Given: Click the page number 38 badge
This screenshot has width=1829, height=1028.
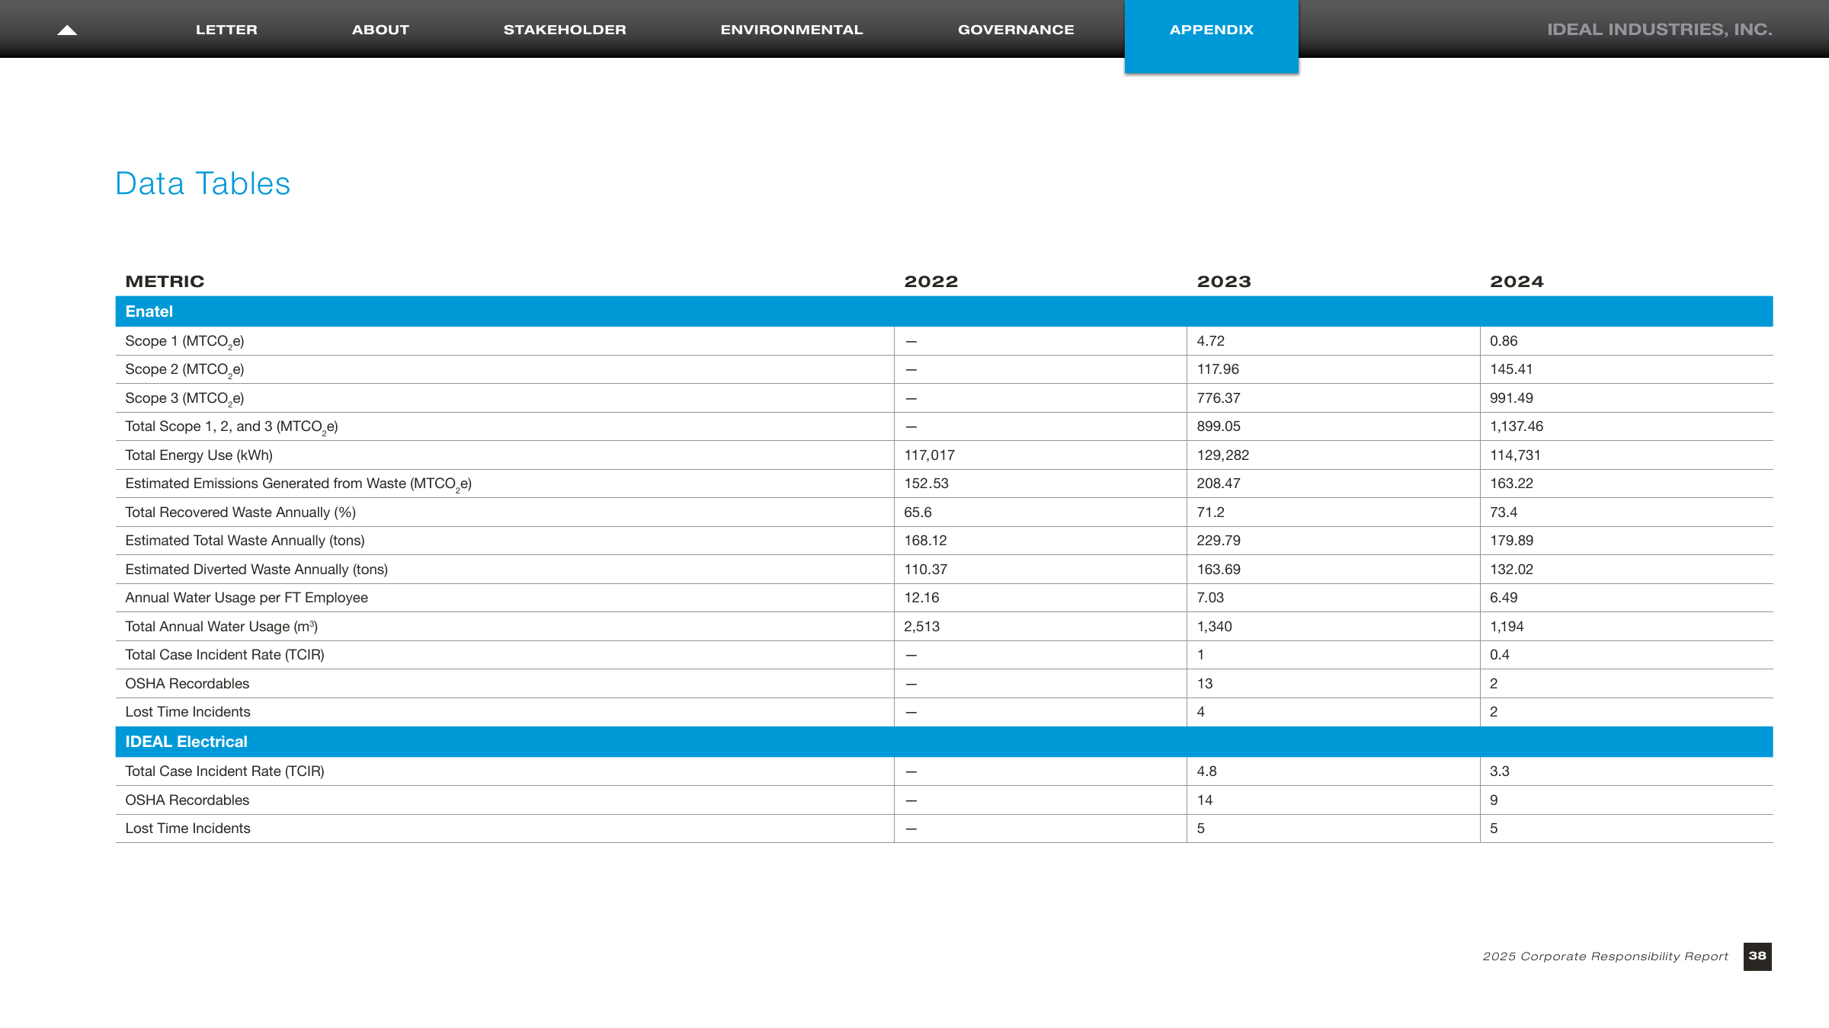Looking at the screenshot, I should pos(1757,956).
